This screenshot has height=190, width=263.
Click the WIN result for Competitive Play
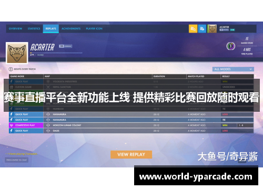225,125
